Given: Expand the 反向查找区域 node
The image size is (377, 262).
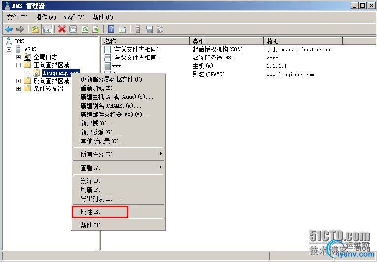Looking at the screenshot, I should point(19,81).
